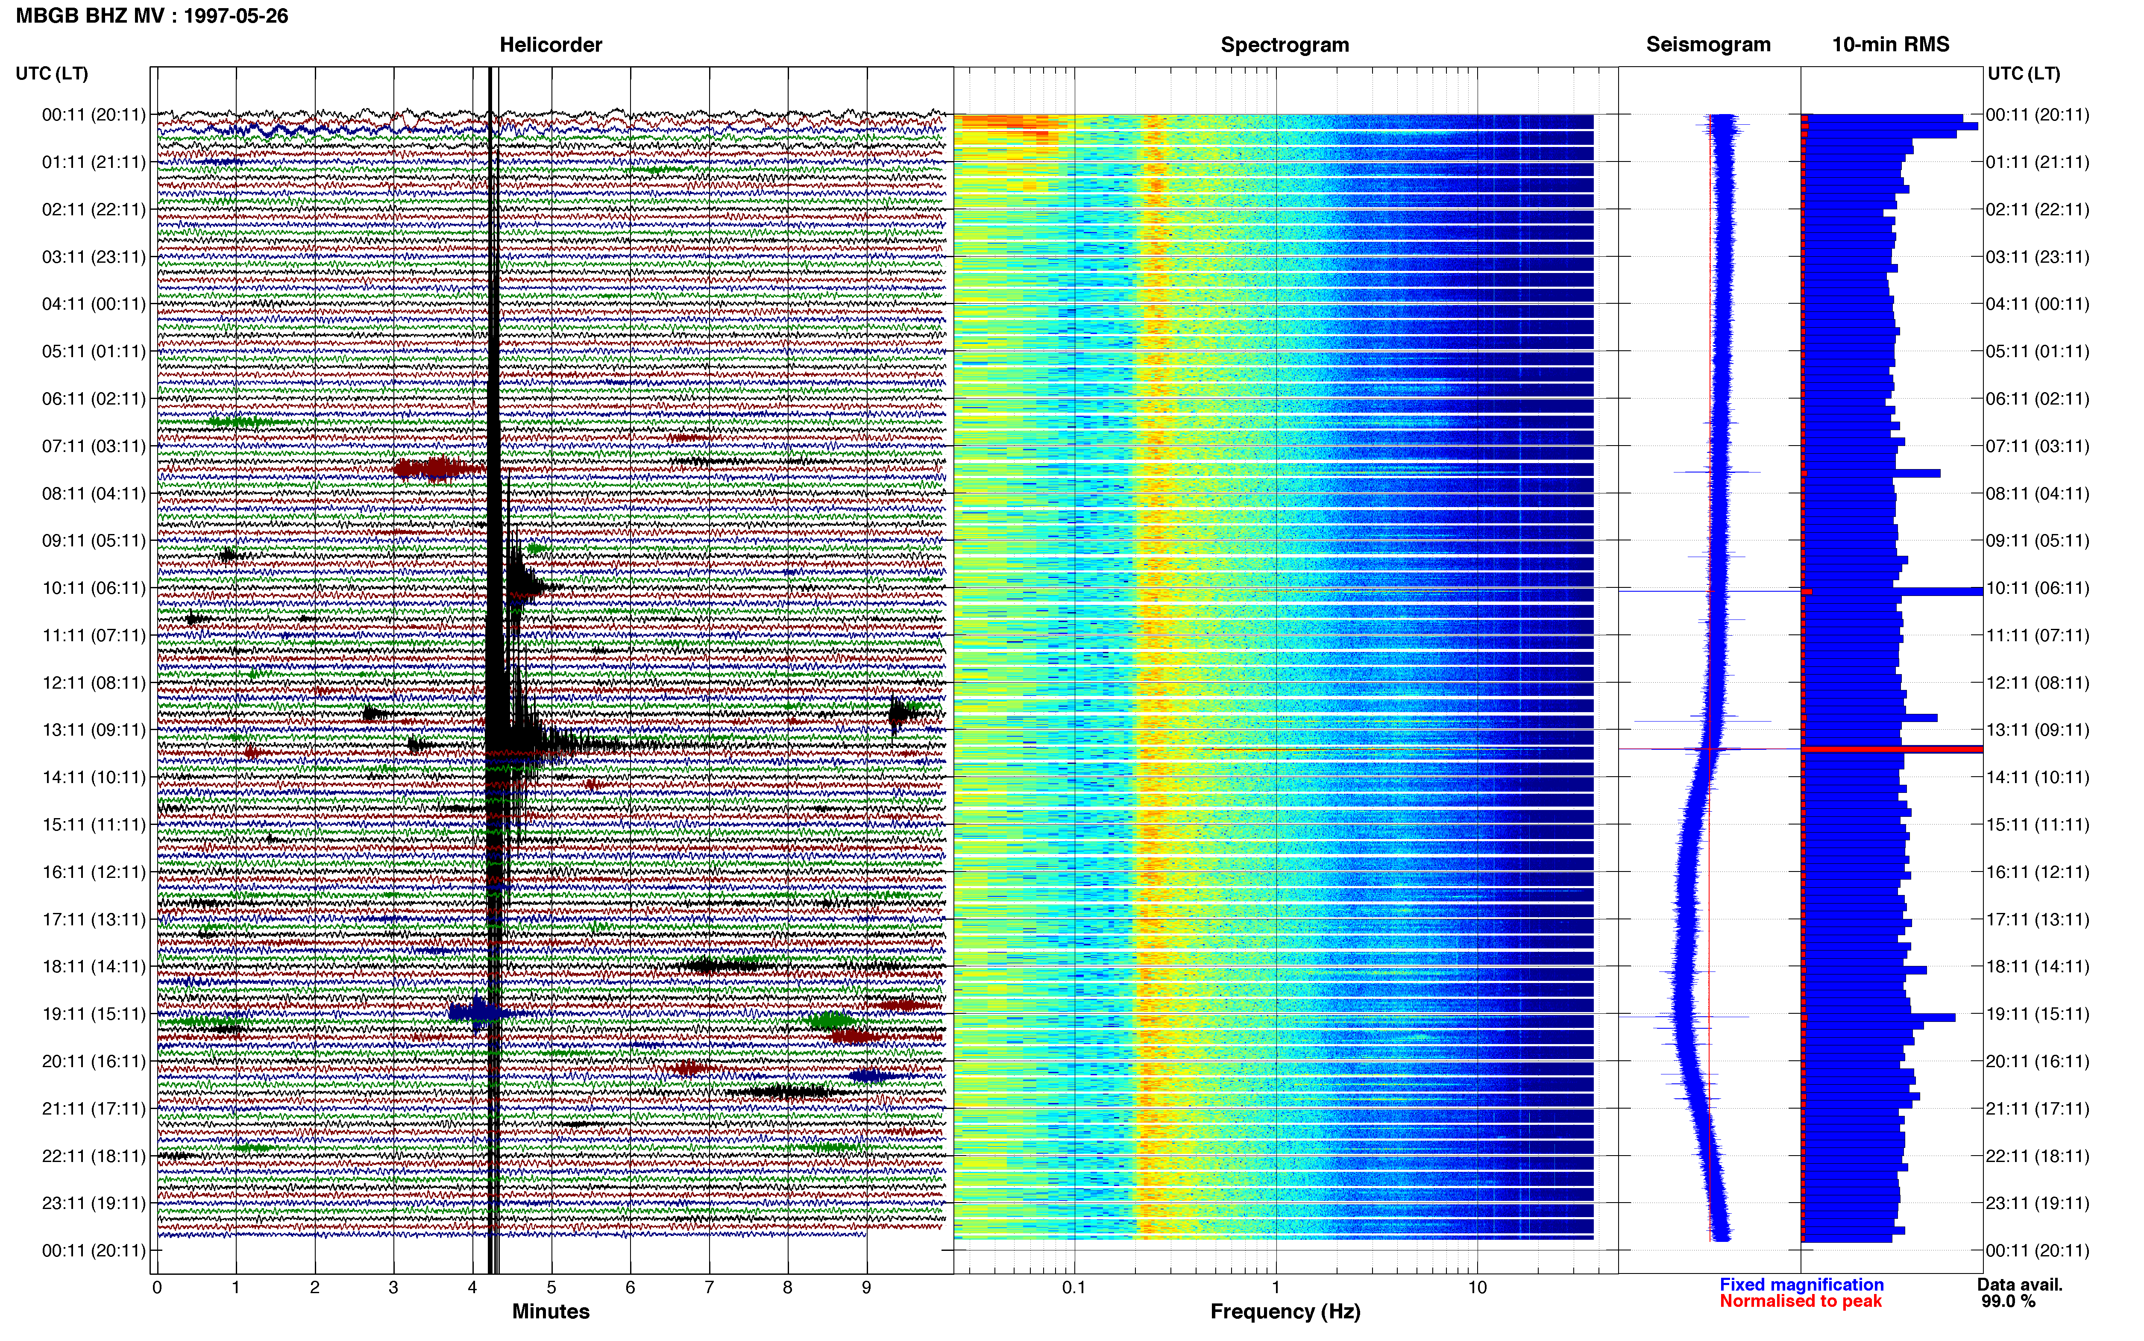Click minute tick 3 on the Helicorder axis
This screenshot has width=2144, height=1341.
tap(394, 1287)
